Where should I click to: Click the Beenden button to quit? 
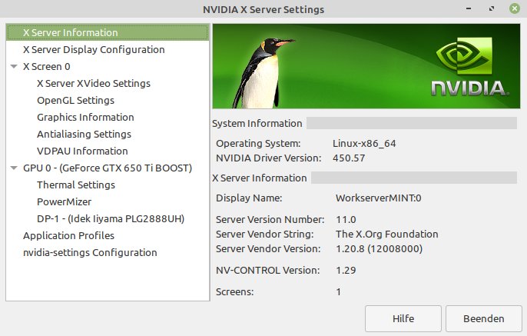pos(484,318)
